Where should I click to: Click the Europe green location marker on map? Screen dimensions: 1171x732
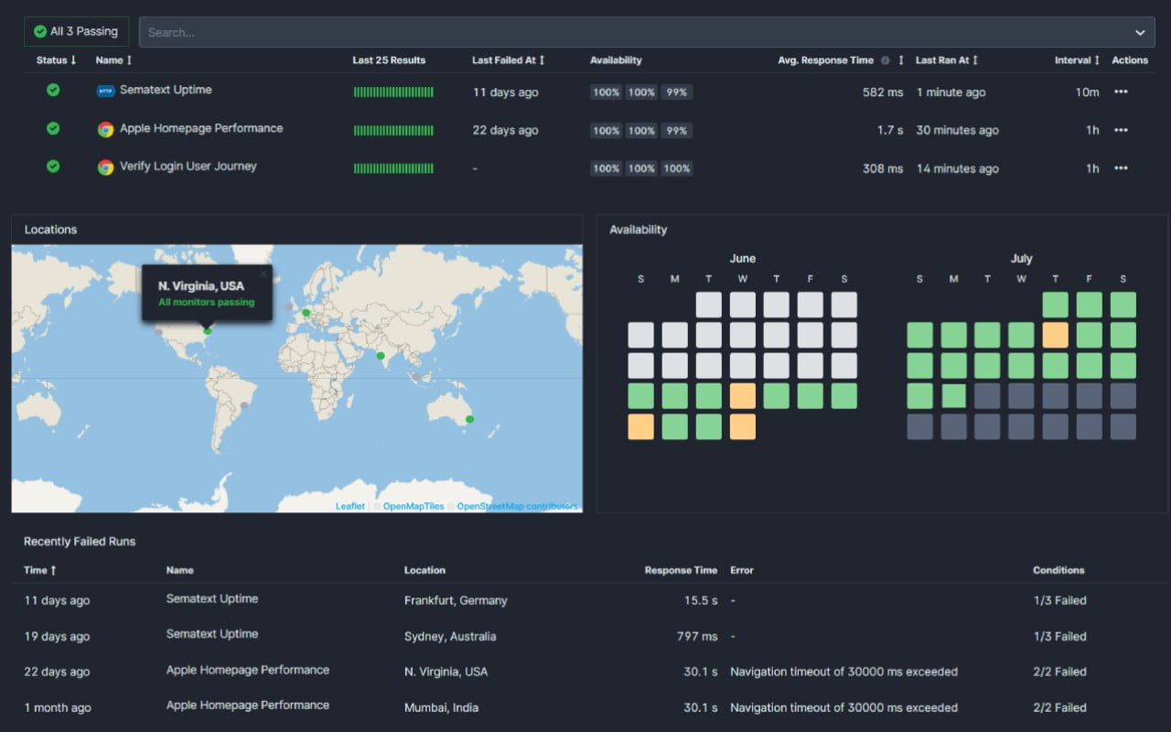306,313
